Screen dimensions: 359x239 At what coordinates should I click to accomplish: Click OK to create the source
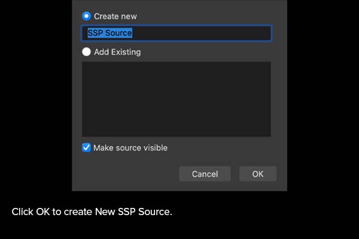pyautogui.click(x=258, y=174)
